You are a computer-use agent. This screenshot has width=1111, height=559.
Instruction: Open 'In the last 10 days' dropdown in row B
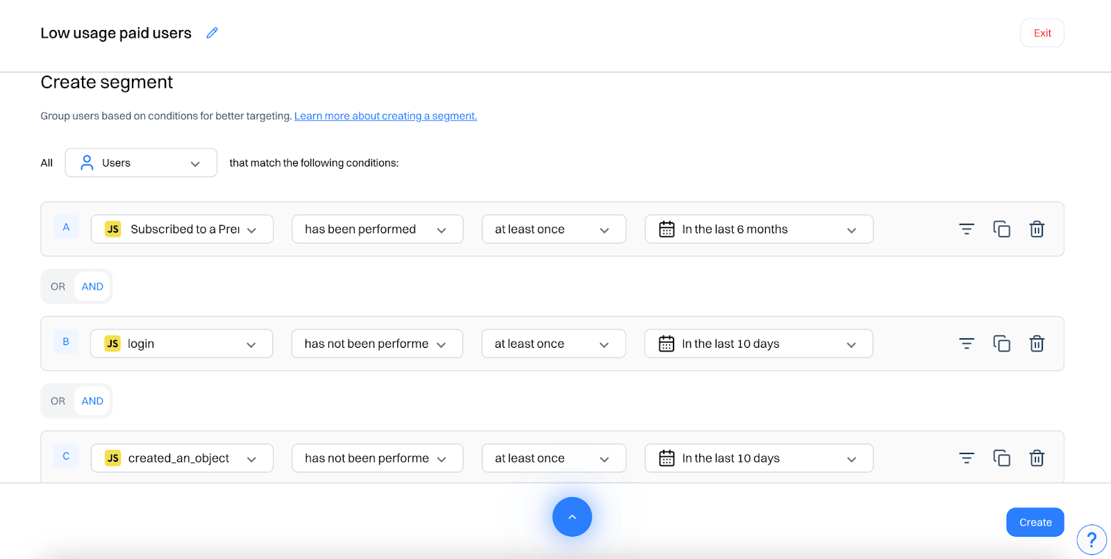click(x=759, y=344)
